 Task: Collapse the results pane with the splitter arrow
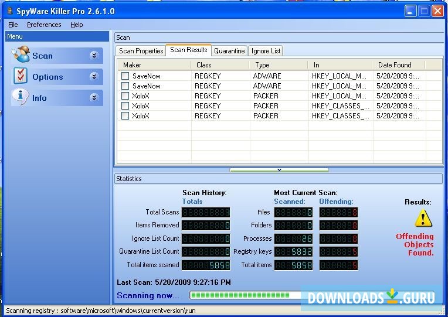click(x=279, y=170)
